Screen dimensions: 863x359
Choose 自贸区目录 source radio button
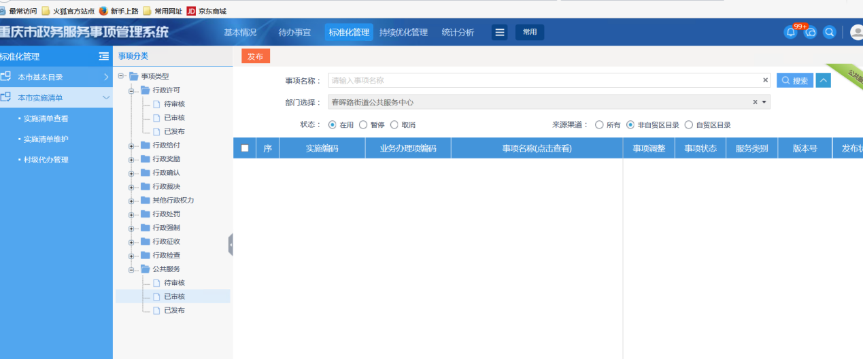coord(689,125)
